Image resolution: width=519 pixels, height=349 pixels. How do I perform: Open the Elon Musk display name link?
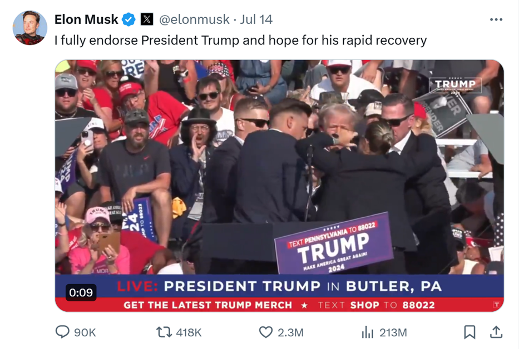86,19
